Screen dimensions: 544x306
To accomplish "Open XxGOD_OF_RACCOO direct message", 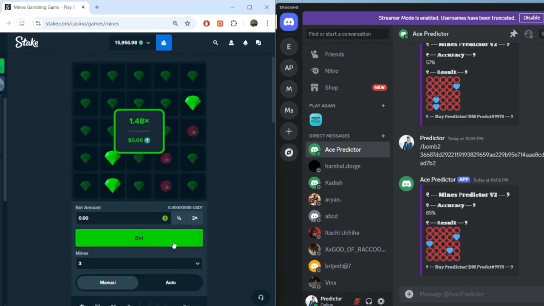I will 347,249.
